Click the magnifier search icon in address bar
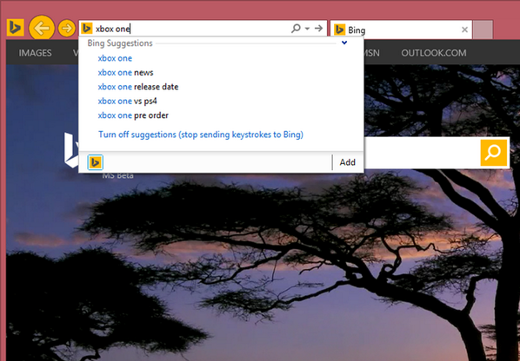 tap(296, 29)
